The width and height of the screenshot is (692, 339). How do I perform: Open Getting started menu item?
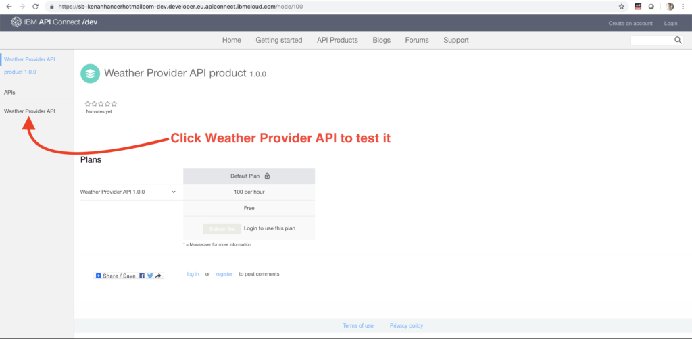click(x=279, y=40)
